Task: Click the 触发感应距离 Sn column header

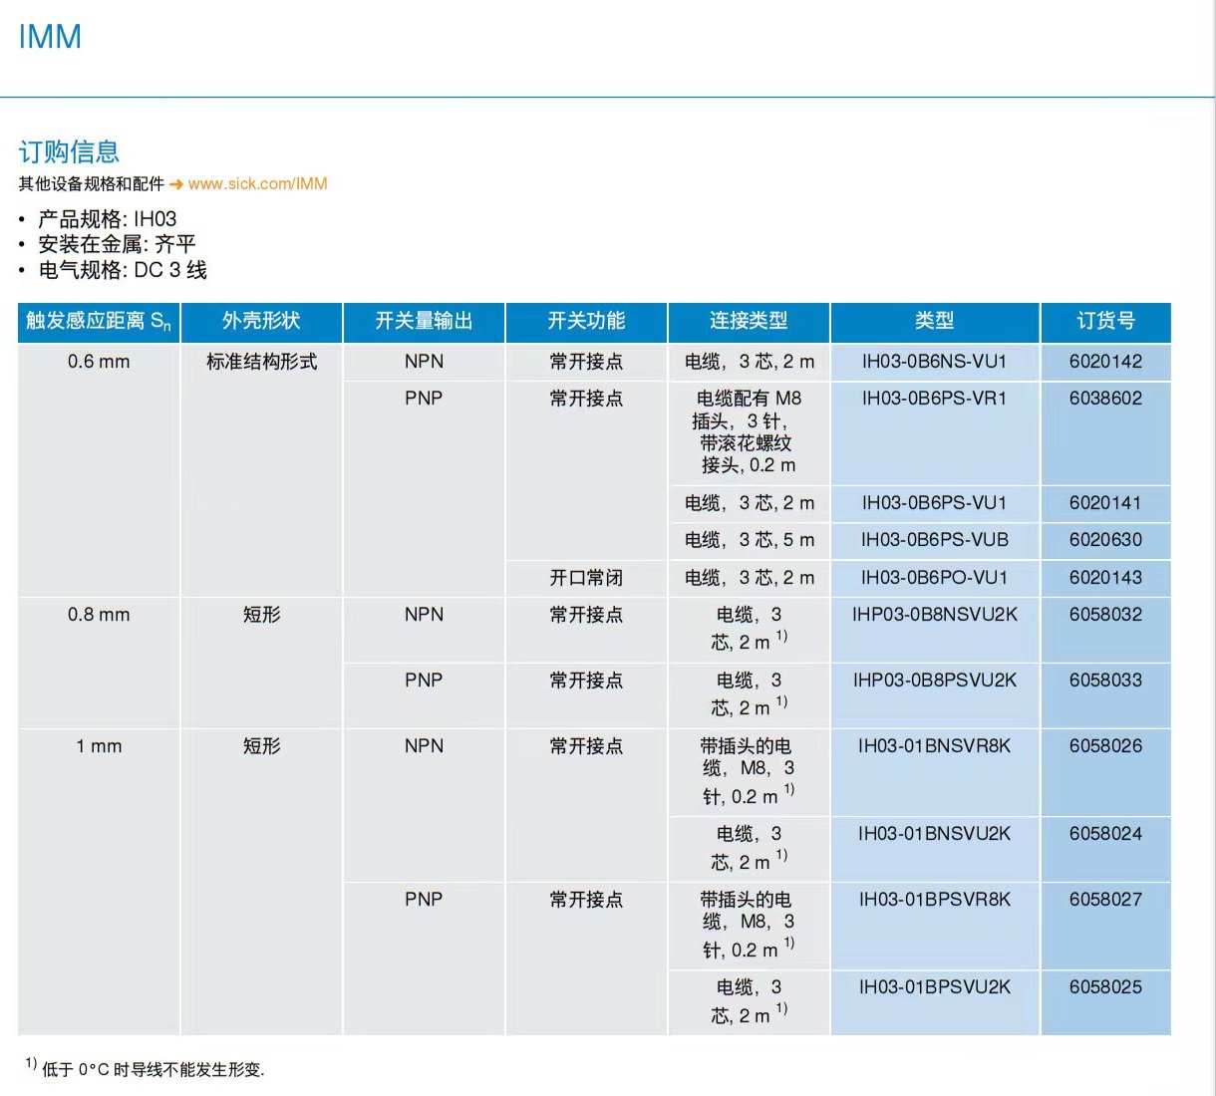Action: (x=99, y=321)
